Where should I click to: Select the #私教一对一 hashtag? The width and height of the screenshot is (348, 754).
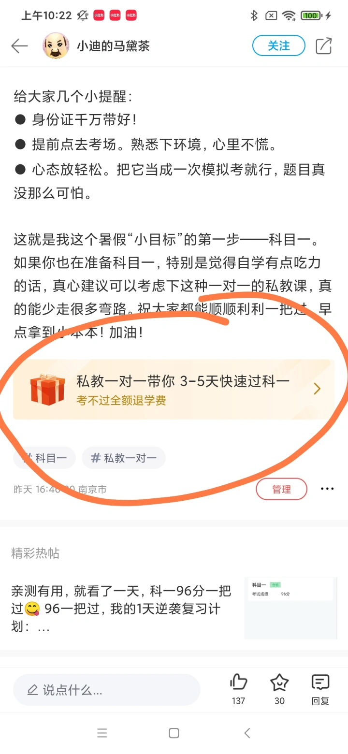click(x=124, y=458)
